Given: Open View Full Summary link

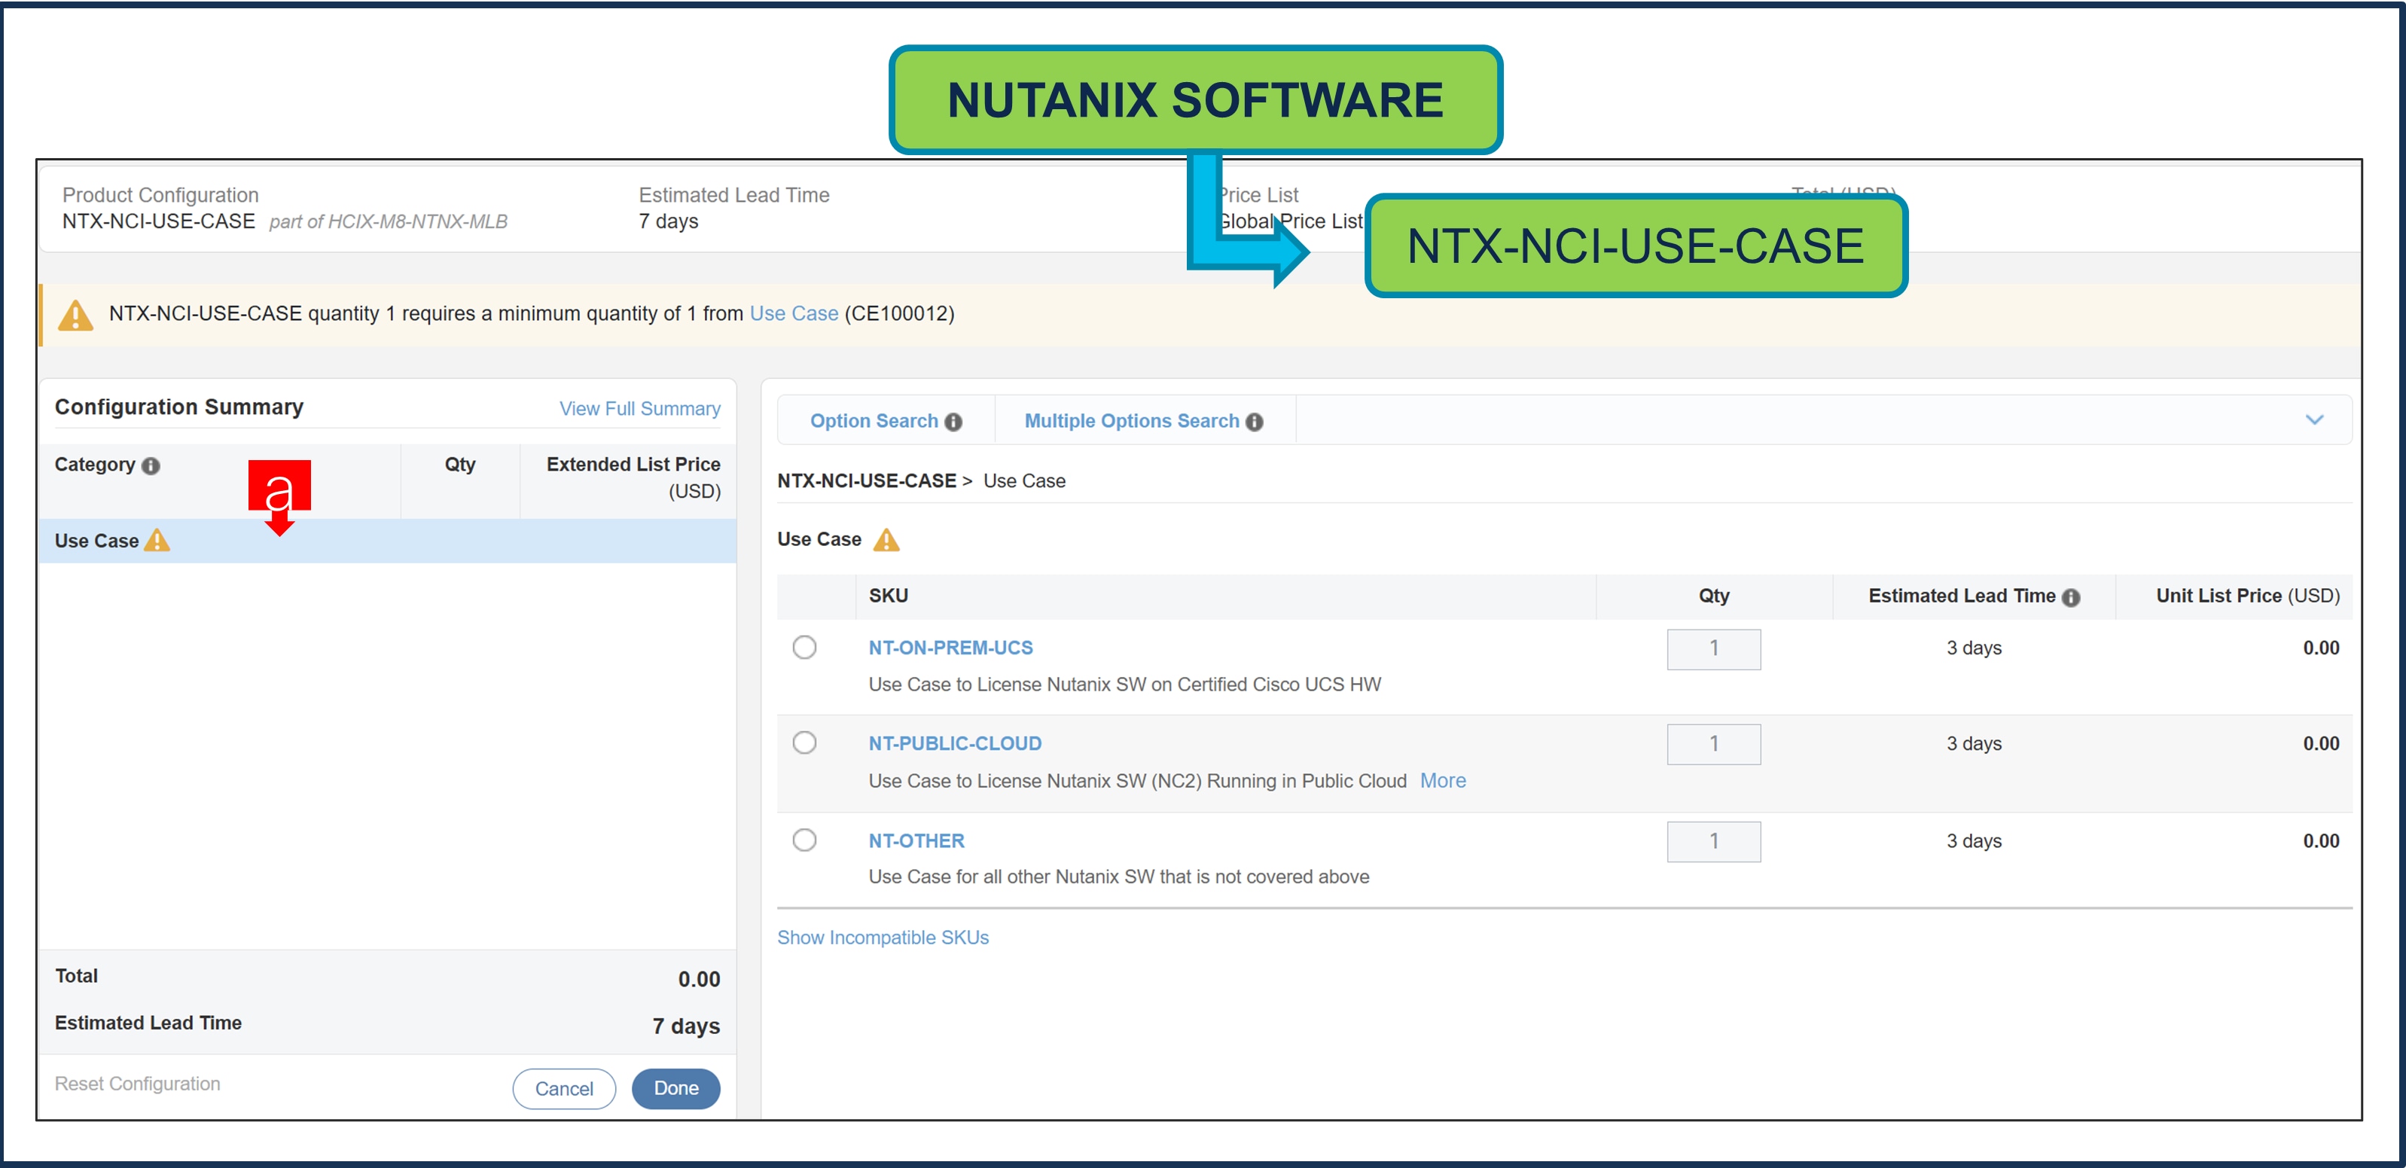Looking at the screenshot, I should (x=640, y=408).
